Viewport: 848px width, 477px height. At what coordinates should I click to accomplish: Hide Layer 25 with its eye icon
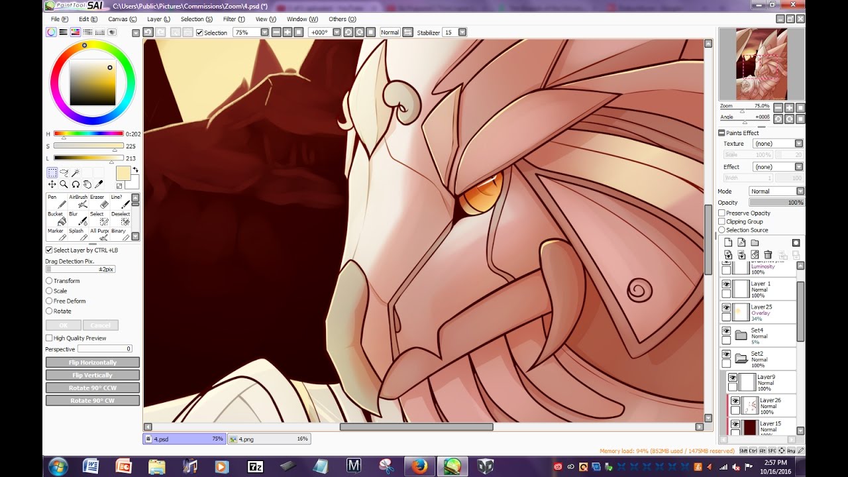[727, 308]
